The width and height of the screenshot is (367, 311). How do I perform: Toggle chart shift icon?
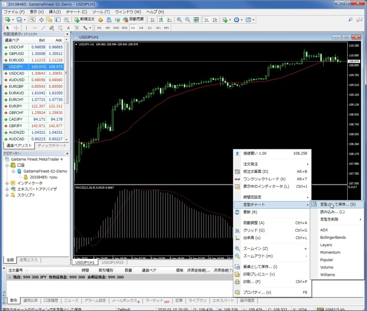point(215,20)
